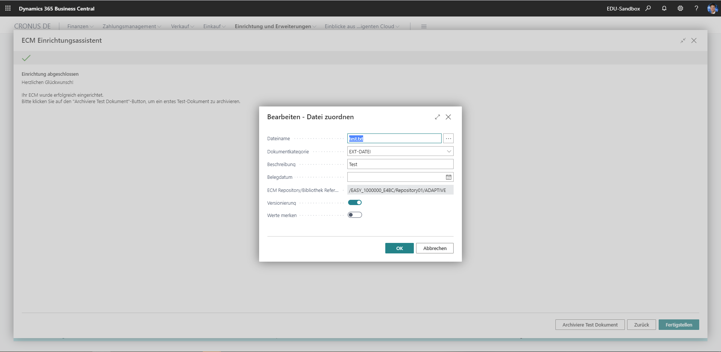Open the hamburger more-menu icon
Viewport: 721px width, 352px height.
pyautogui.click(x=424, y=26)
